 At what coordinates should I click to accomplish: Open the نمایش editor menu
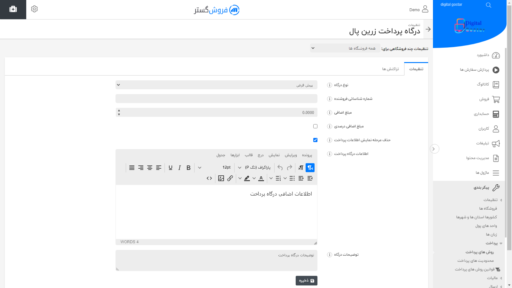(x=274, y=155)
